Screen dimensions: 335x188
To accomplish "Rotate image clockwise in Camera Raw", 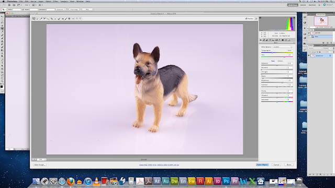I will click(80, 19).
